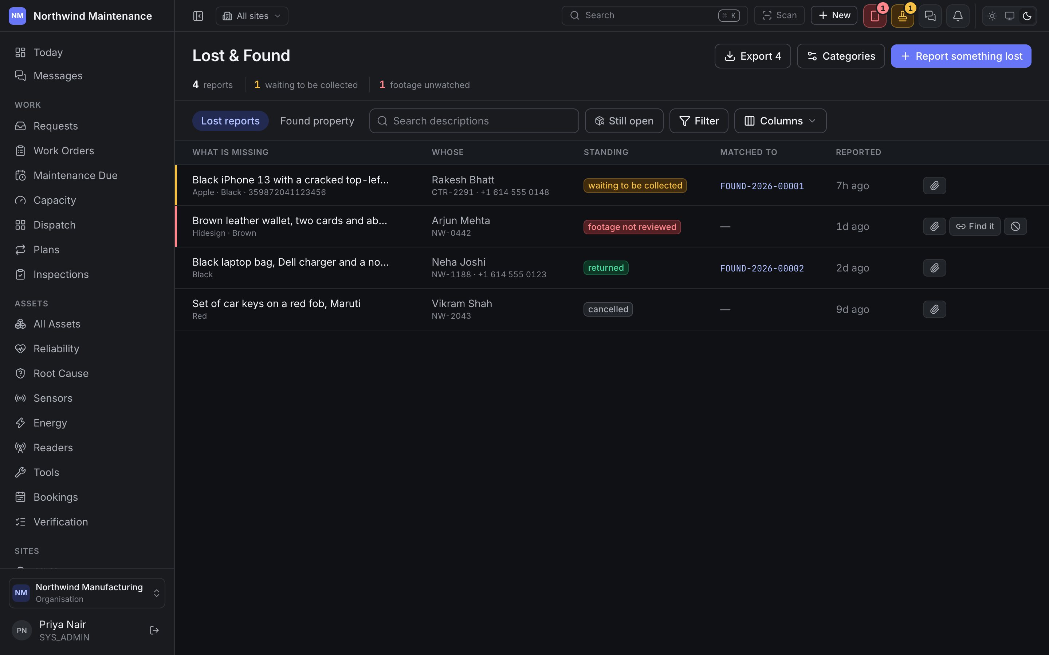
Task: Switch to system theme
Action: [x=1010, y=16]
